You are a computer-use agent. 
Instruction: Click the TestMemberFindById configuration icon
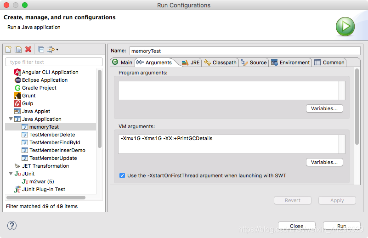25,142
